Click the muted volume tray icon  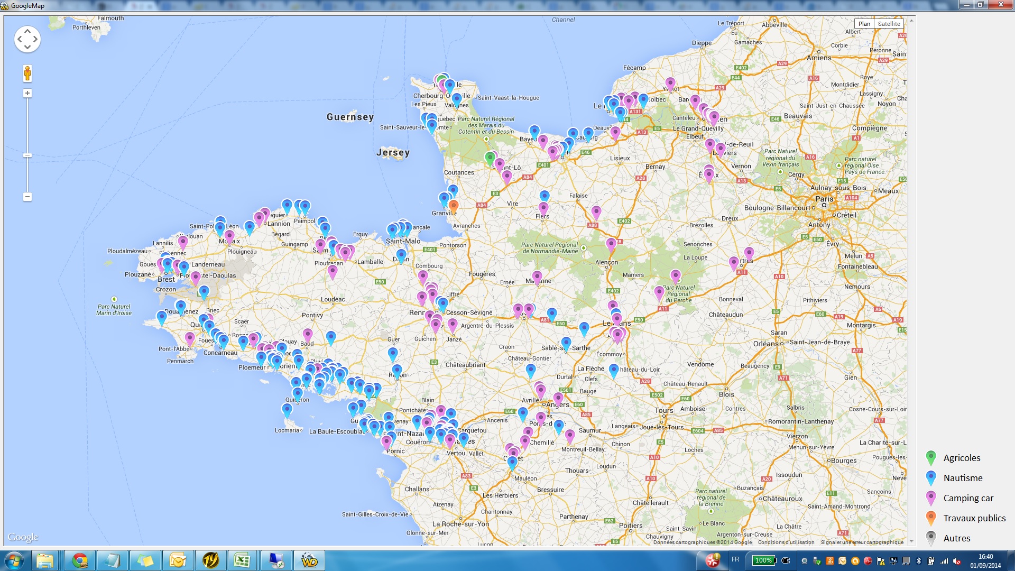pyautogui.click(x=957, y=561)
